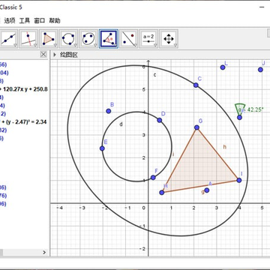Select the Slider (a=2) tool
Viewport: 270px width, 270px height.
(x=148, y=39)
